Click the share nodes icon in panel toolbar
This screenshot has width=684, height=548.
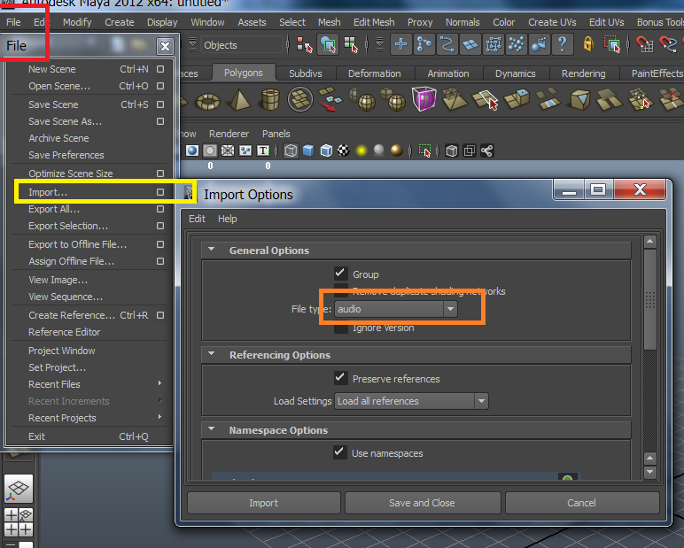(x=486, y=151)
